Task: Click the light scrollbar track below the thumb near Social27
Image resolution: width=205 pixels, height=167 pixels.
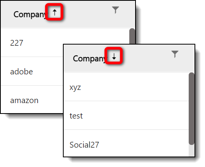Action: [191, 151]
